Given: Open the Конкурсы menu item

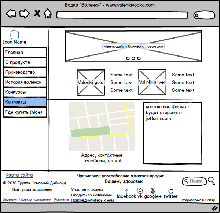Looking at the screenshot, I should pyautogui.click(x=25, y=92).
